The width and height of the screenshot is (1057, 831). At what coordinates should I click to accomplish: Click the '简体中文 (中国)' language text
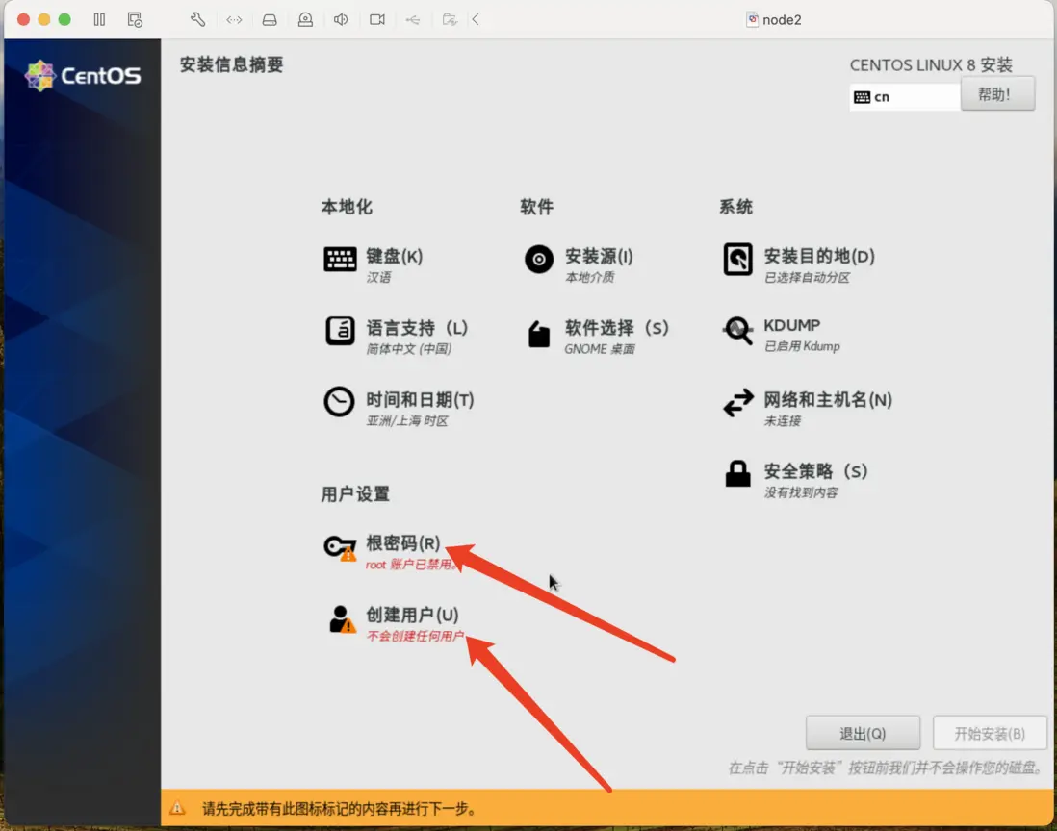[408, 349]
